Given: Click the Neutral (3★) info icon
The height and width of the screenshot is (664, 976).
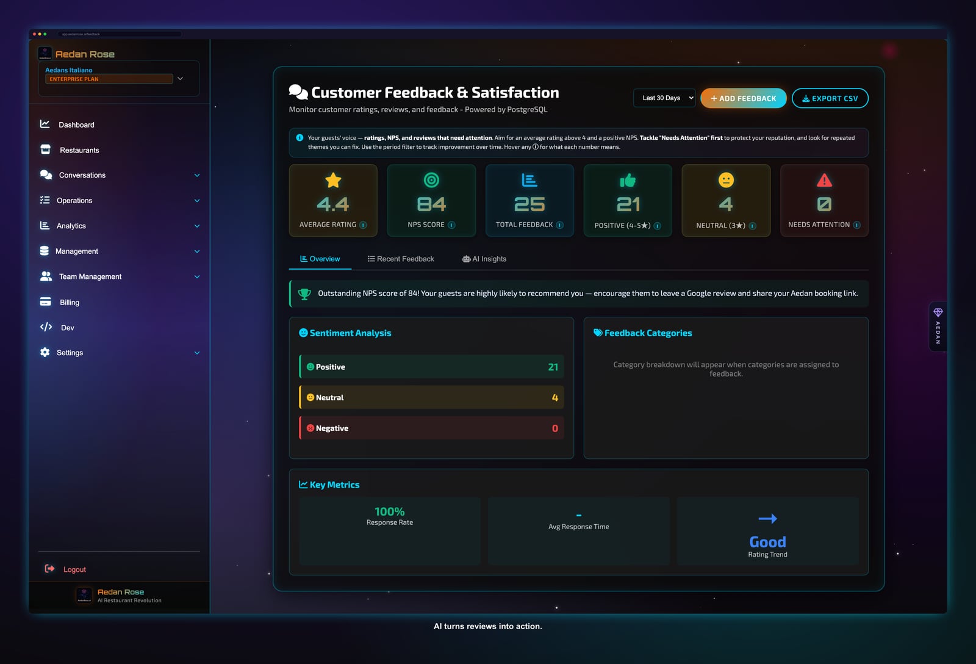Looking at the screenshot, I should (x=752, y=226).
